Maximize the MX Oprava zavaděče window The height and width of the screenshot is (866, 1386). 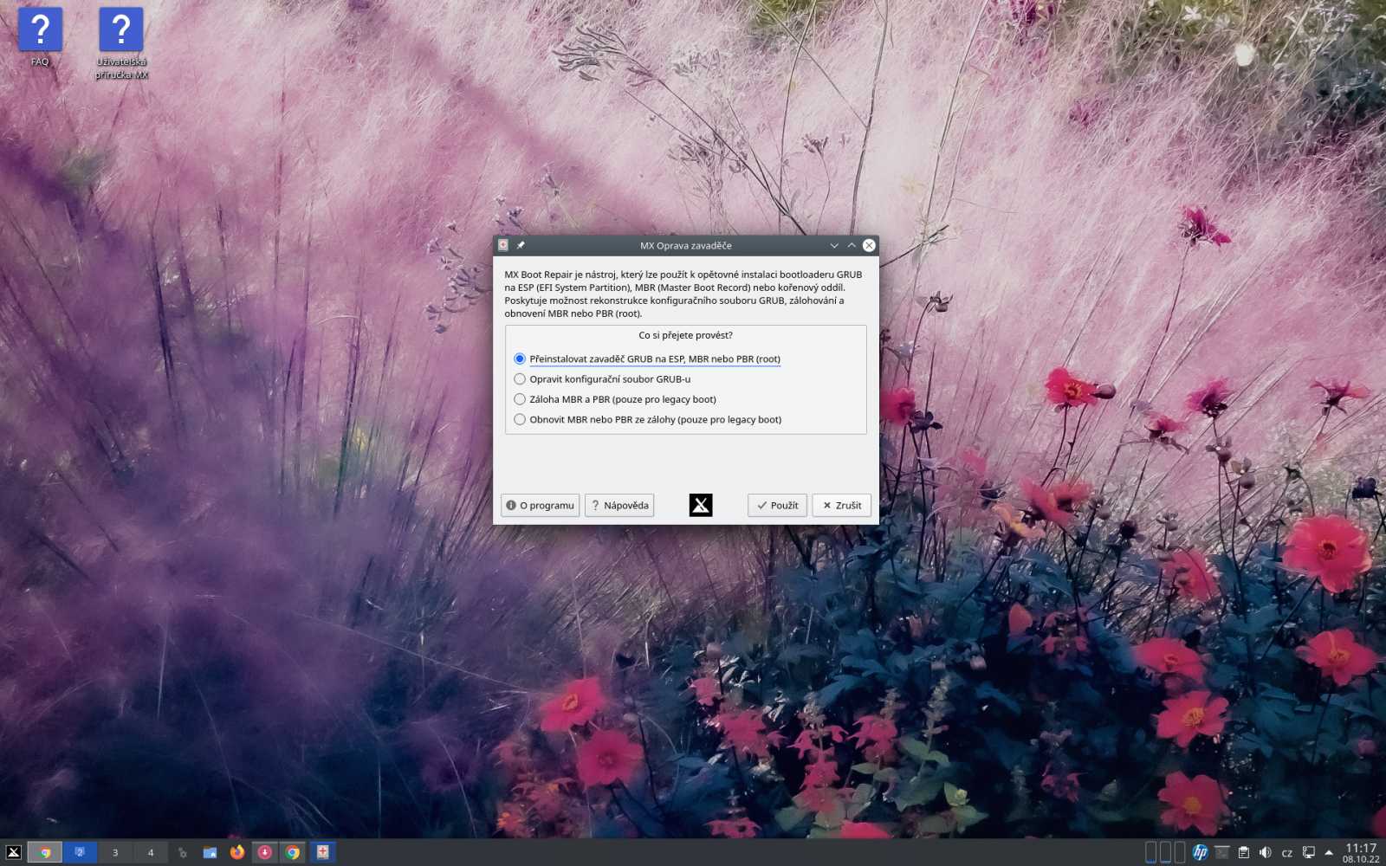pos(852,245)
